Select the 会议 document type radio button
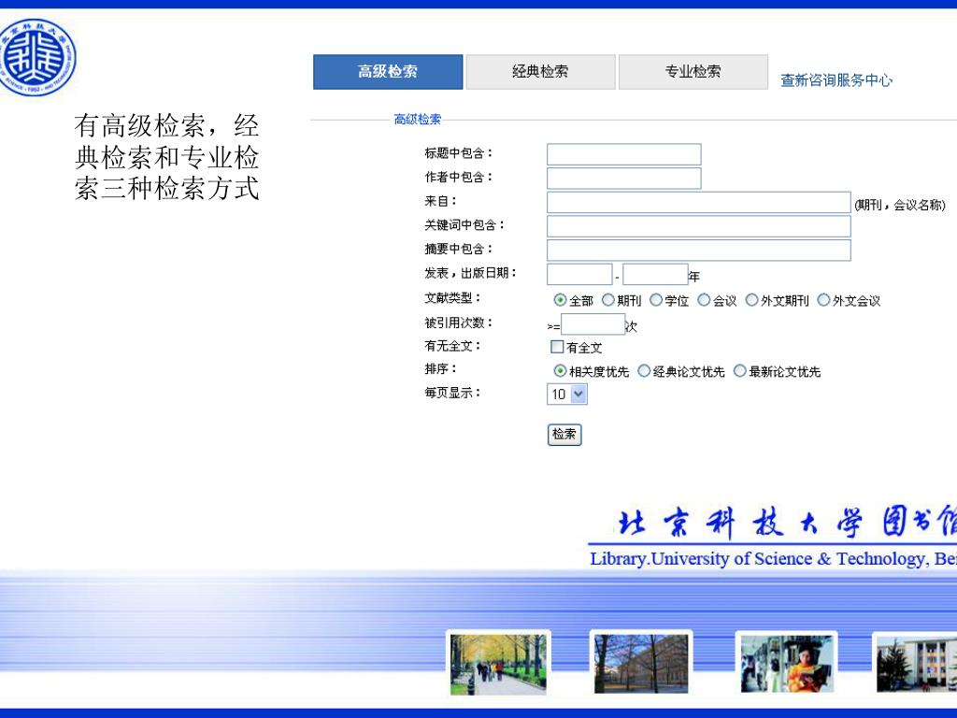Image resolution: width=957 pixels, height=718 pixels. pos(704,300)
